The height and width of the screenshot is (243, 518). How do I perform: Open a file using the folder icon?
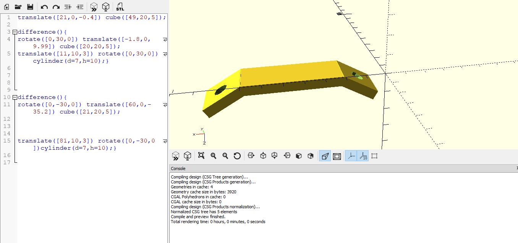[x=18, y=7]
